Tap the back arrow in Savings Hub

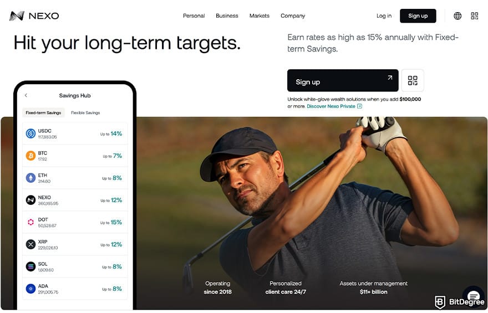[x=26, y=95]
